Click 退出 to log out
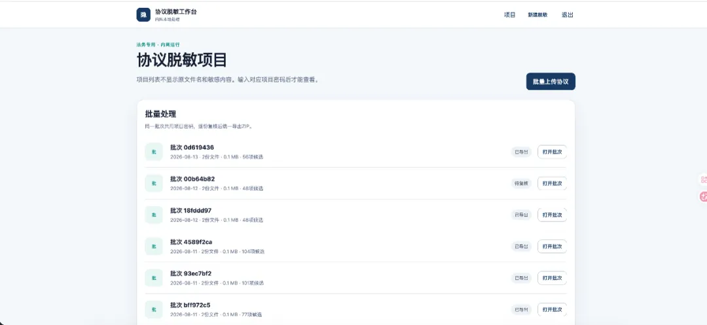707x325 pixels. click(567, 15)
